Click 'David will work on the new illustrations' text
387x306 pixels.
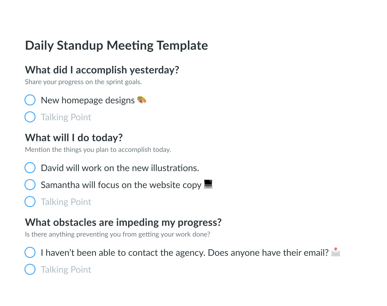(120, 168)
